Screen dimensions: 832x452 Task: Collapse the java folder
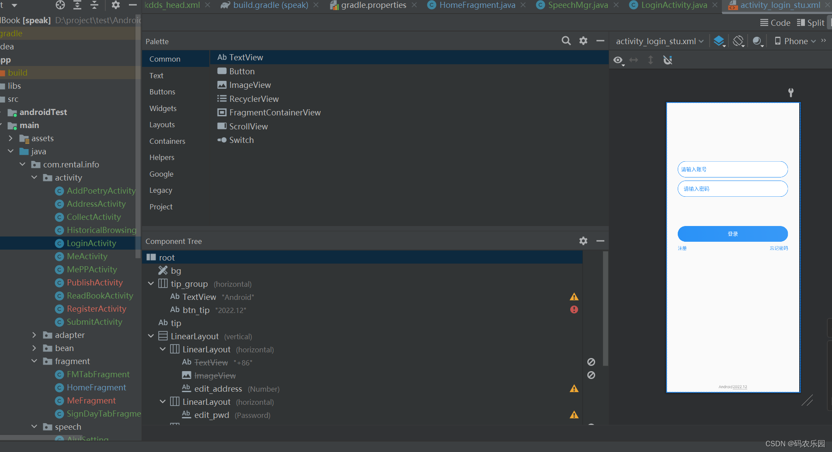10,151
